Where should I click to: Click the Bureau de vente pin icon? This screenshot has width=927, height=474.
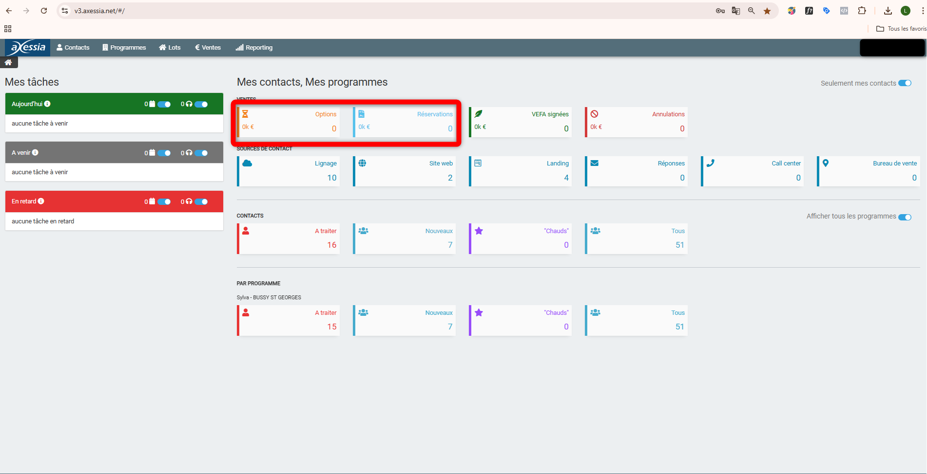click(826, 163)
